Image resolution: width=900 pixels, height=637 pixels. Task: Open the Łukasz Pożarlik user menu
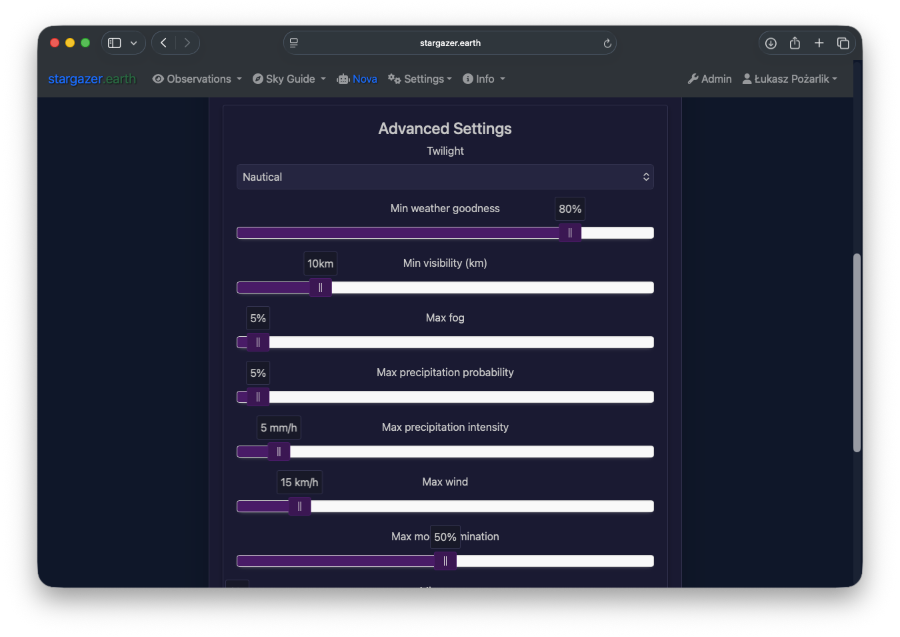tap(790, 79)
